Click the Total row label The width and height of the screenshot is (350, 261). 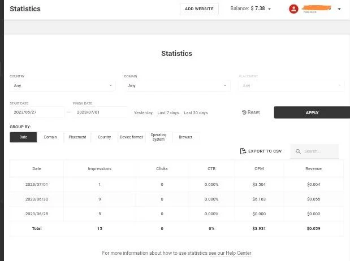point(37,228)
